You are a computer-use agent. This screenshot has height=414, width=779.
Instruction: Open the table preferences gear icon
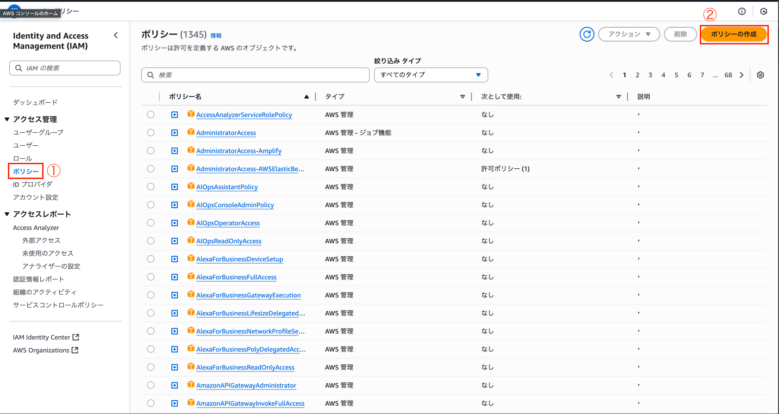pyautogui.click(x=760, y=75)
